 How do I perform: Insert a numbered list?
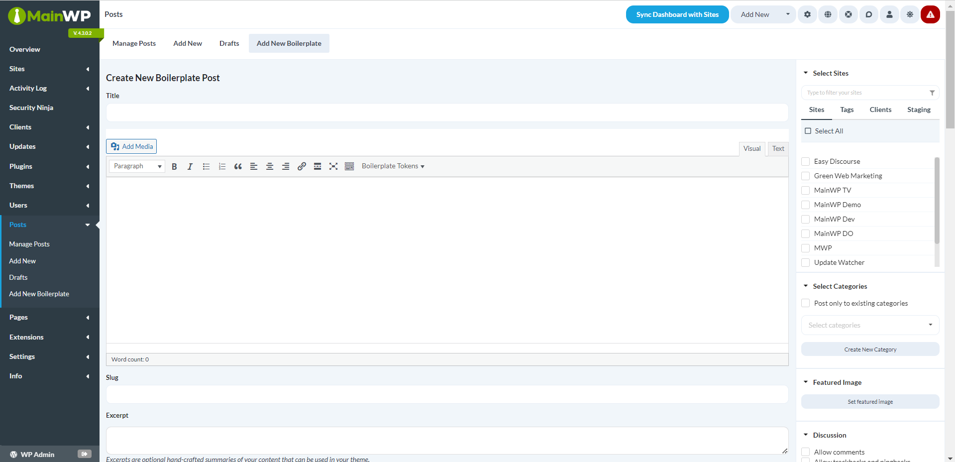pyautogui.click(x=222, y=166)
